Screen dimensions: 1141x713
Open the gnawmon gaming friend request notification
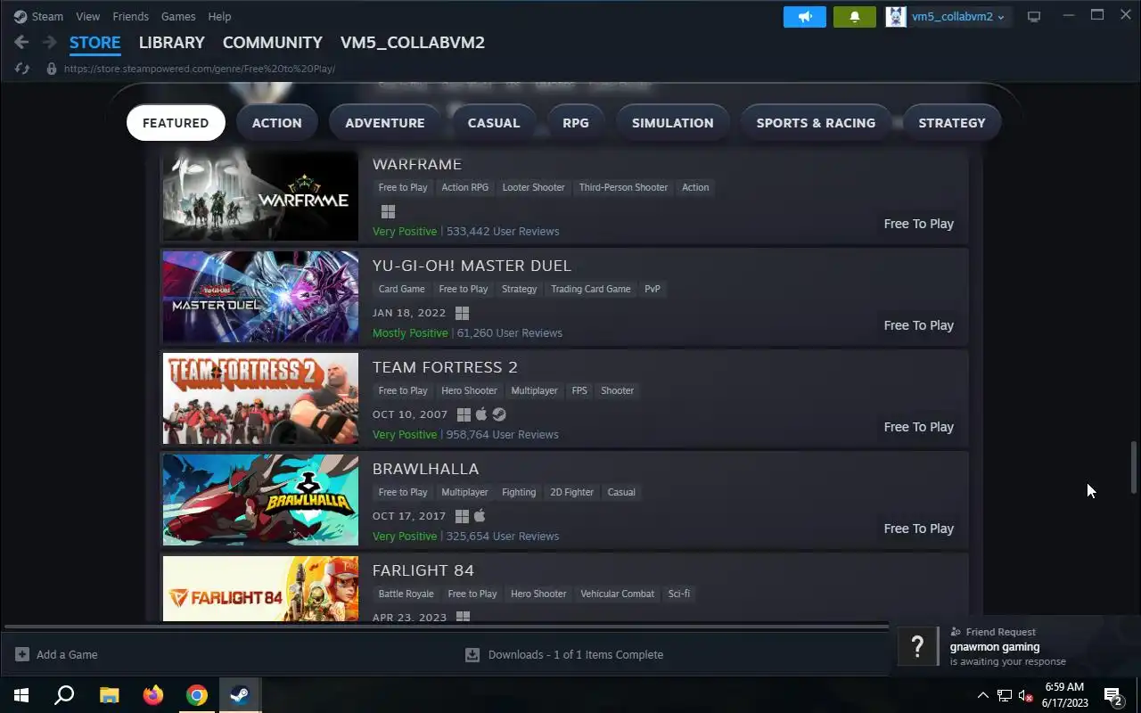pyautogui.click(x=1015, y=646)
